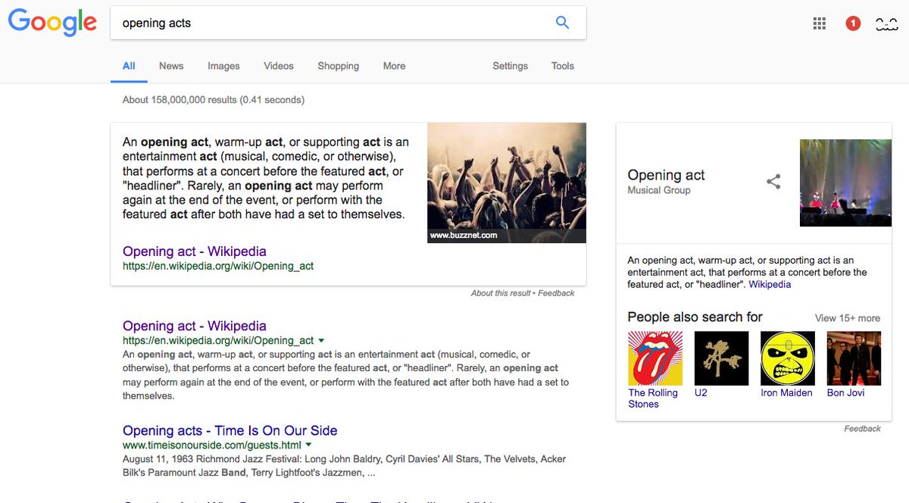
Task: Click Feedback link under featured snippet
Action: pyautogui.click(x=556, y=293)
